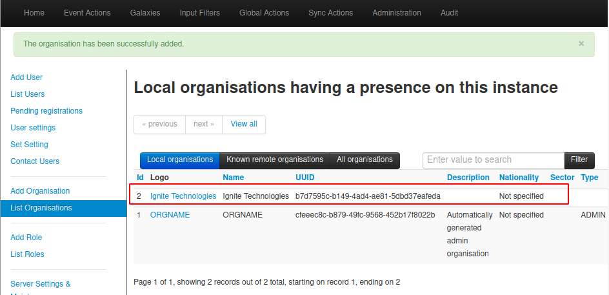609x295 pixels.
Task: Click ORGNAME name cell
Action: coord(243,215)
